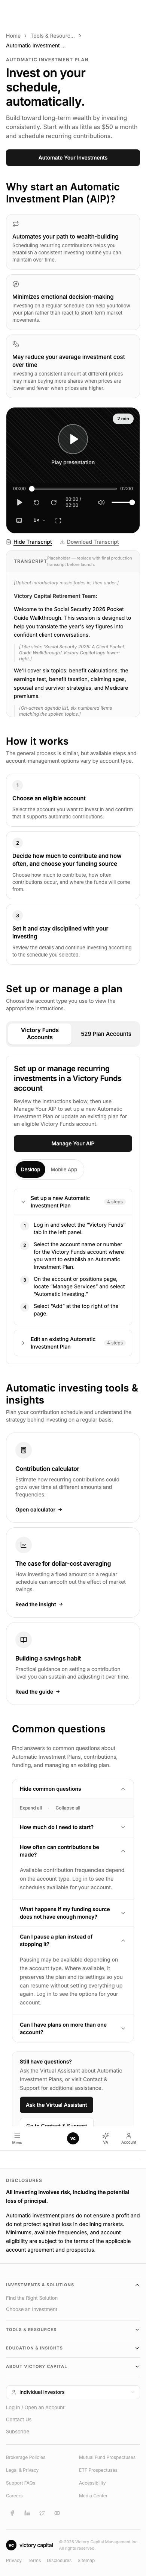Play the presentation video with the large play button
The height and width of the screenshot is (2576, 146).
(73, 439)
